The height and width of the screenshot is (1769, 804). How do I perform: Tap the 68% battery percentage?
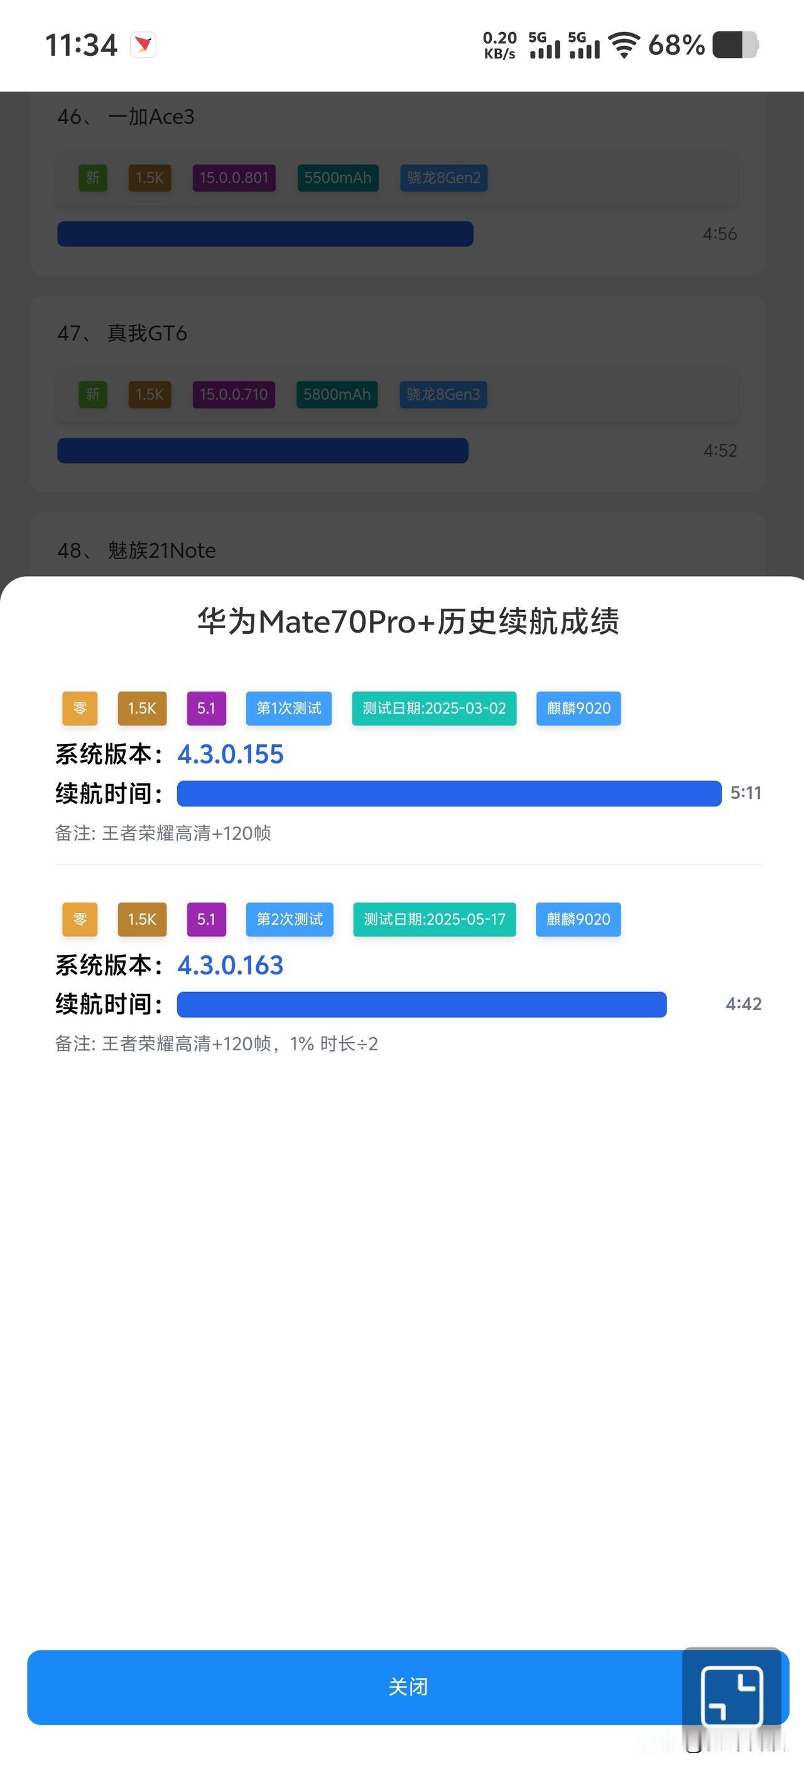point(676,45)
